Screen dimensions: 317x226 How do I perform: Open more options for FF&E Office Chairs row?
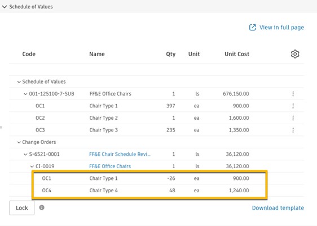tap(293, 94)
